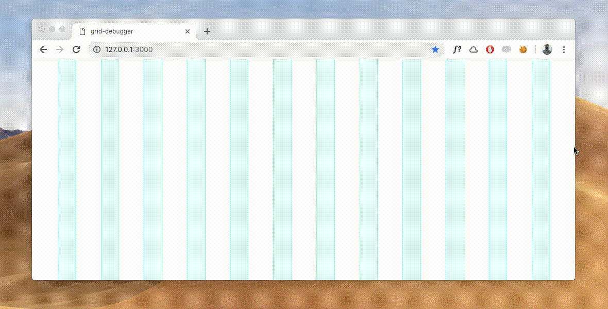This screenshot has width=608, height=309.
Task: Select the grid-debugger tab
Action: (x=134, y=31)
